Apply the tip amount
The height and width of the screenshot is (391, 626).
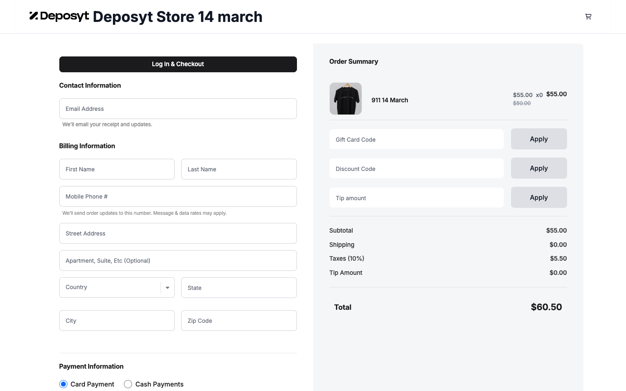539,197
